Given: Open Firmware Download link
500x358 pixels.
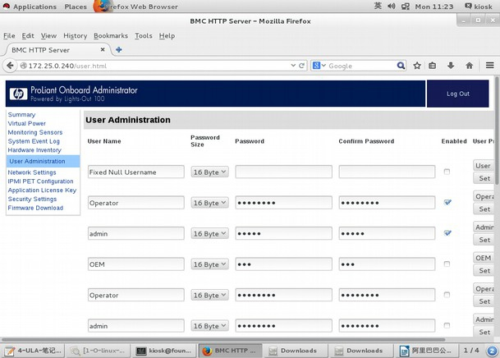Looking at the screenshot, I should (x=35, y=208).
